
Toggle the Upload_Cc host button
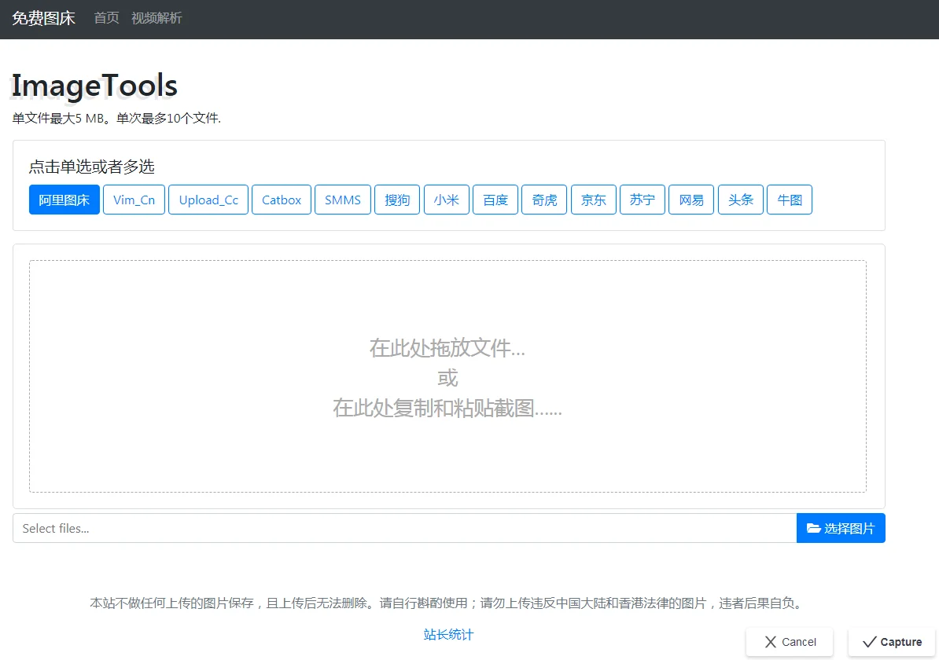[x=208, y=200]
